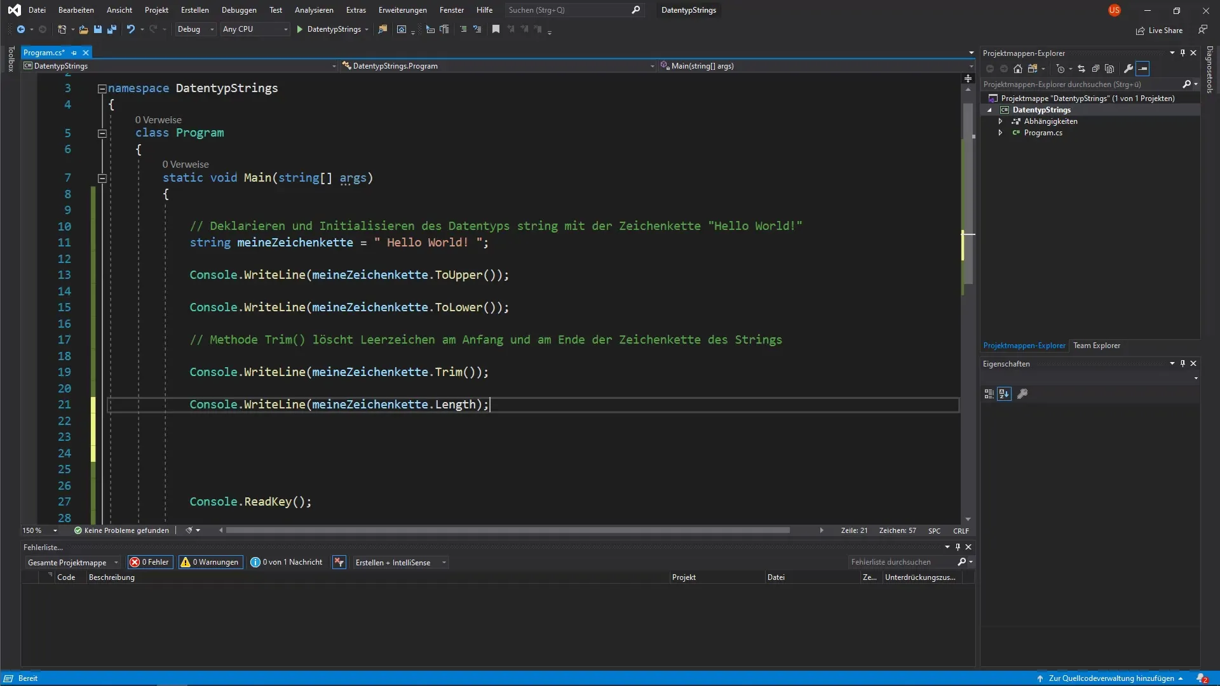Click the Undo arrow icon

point(131,29)
